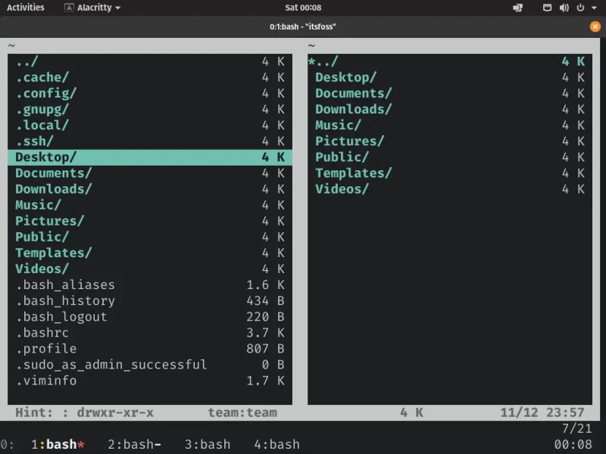Open the multi-display tray icon

pyautogui.click(x=518, y=8)
